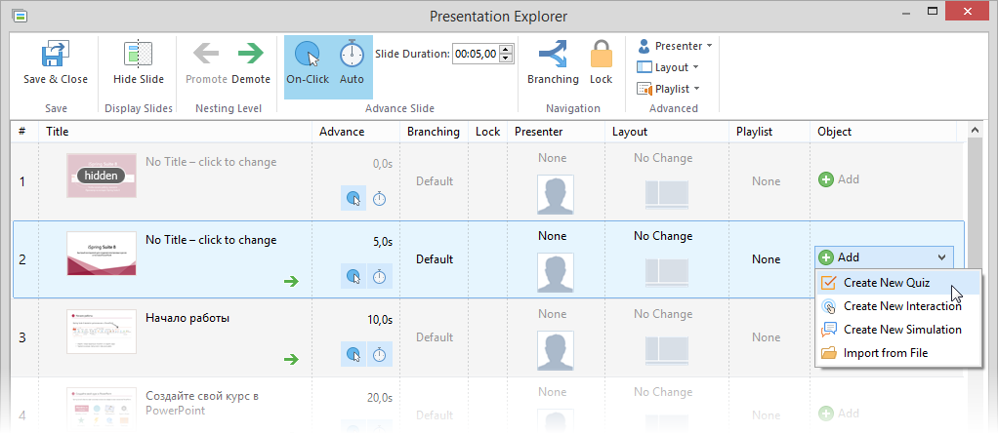
Task: Toggle Auto advance mode in toolbar
Action: 352,55
